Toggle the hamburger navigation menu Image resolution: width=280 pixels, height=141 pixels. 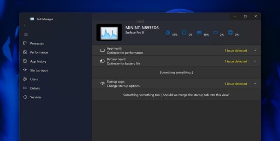click(x=26, y=34)
